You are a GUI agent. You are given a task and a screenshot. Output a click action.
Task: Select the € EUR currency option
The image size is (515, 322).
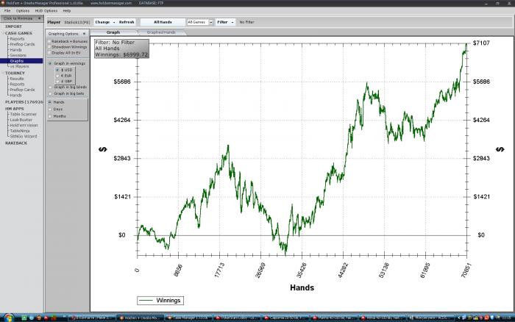(57, 76)
